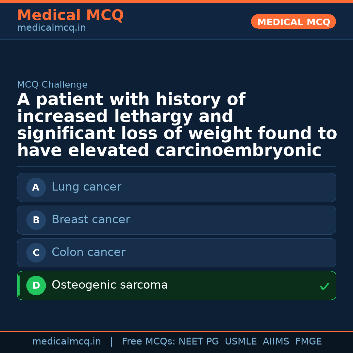Click the medicalmcq.in link under the logo
The height and width of the screenshot is (353, 353).
(x=51, y=27)
